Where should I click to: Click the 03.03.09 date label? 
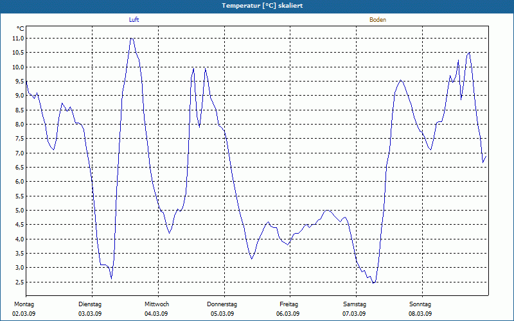tap(90, 314)
